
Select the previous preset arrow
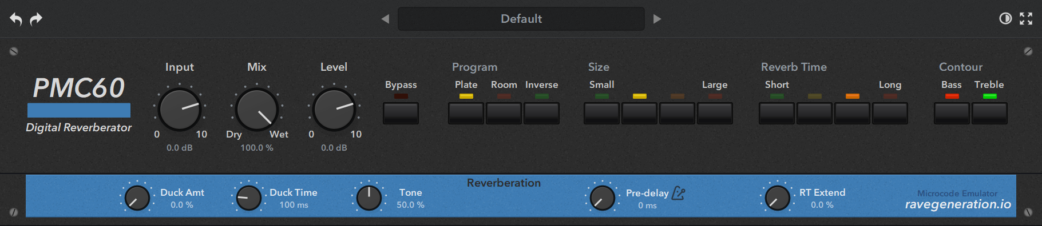pos(385,19)
